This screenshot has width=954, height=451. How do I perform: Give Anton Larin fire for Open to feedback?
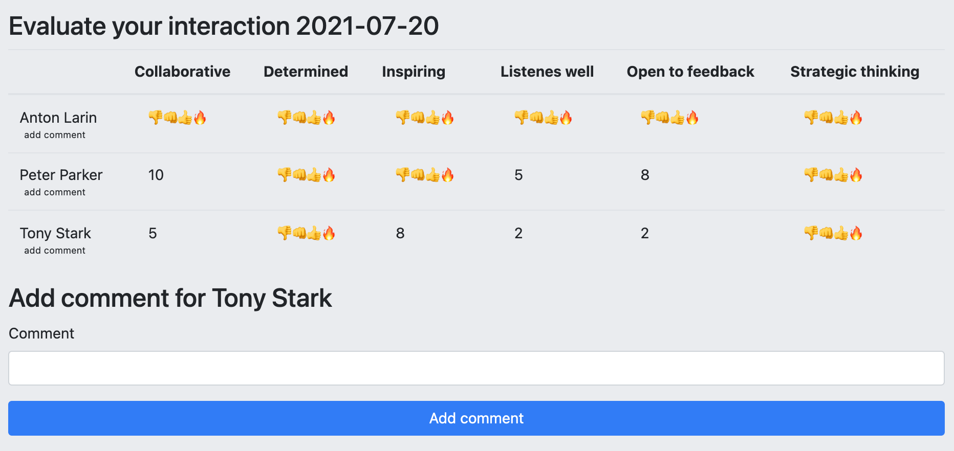click(692, 118)
